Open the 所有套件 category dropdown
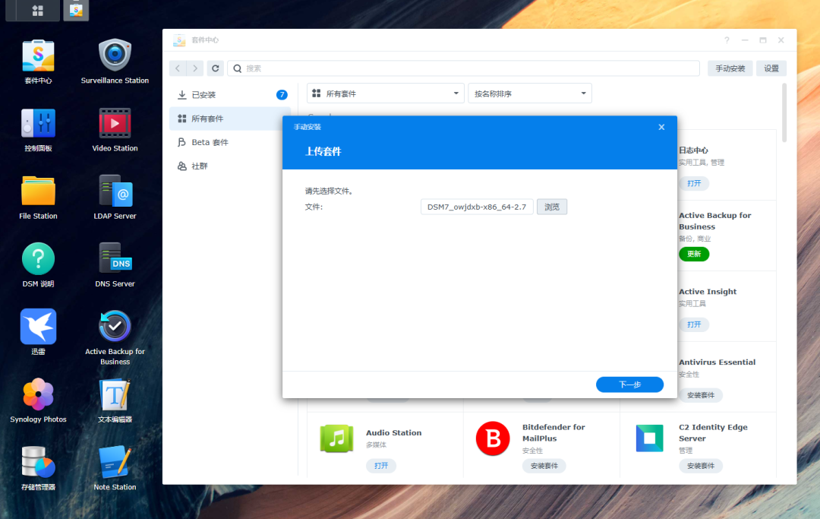 pos(386,93)
